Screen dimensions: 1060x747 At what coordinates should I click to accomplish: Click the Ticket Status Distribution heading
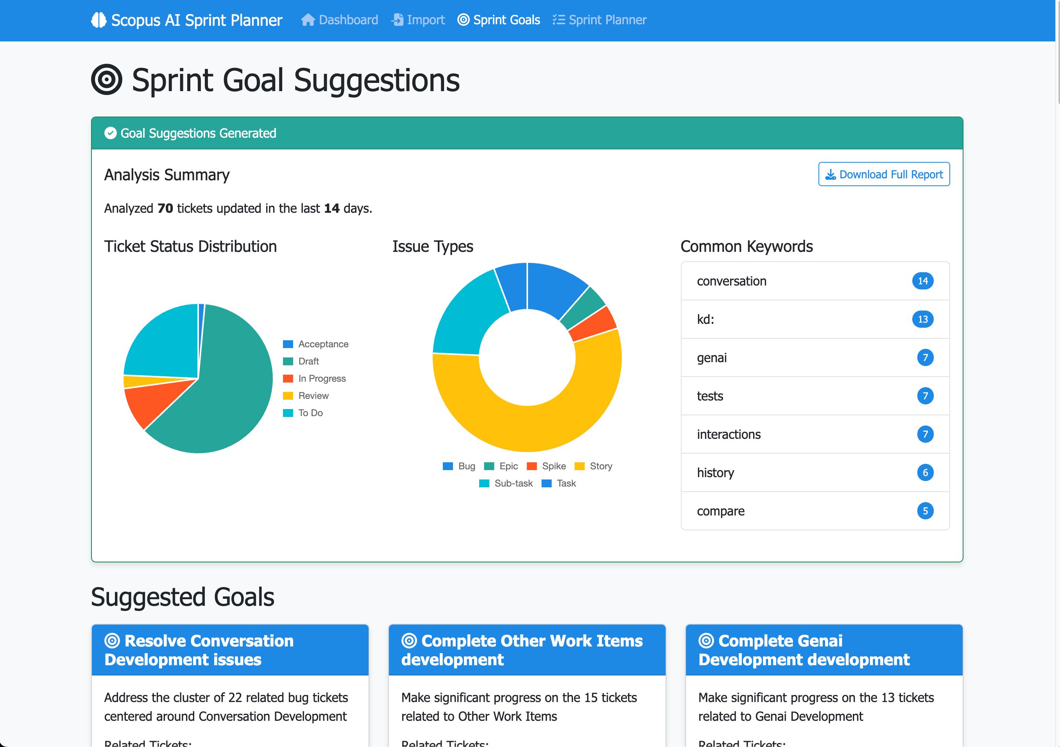pos(191,246)
